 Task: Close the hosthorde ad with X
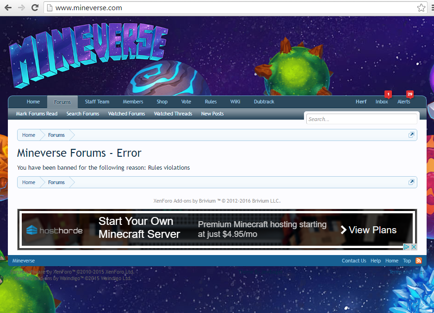[414, 247]
